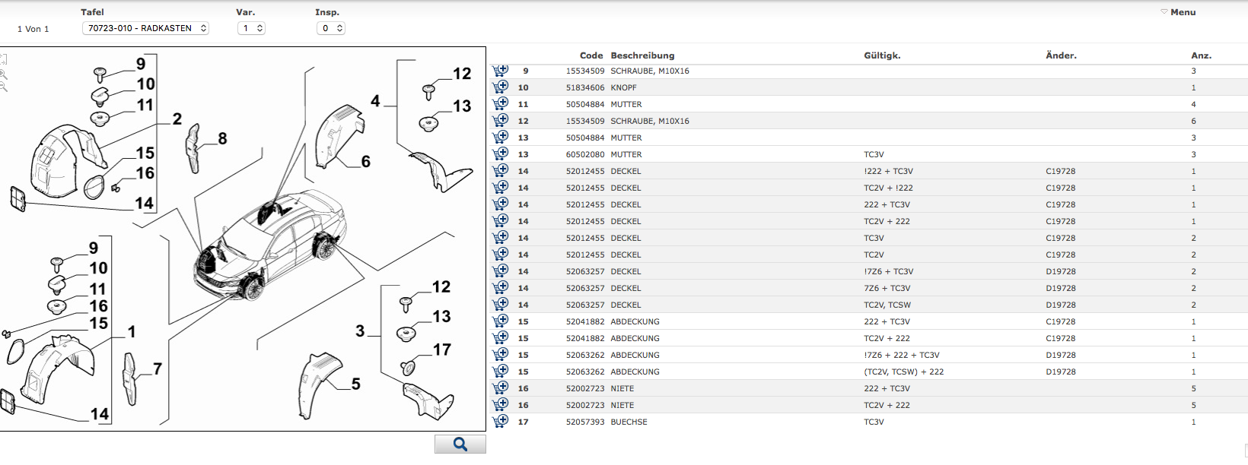Click the Beschreibung column header

tap(642, 55)
